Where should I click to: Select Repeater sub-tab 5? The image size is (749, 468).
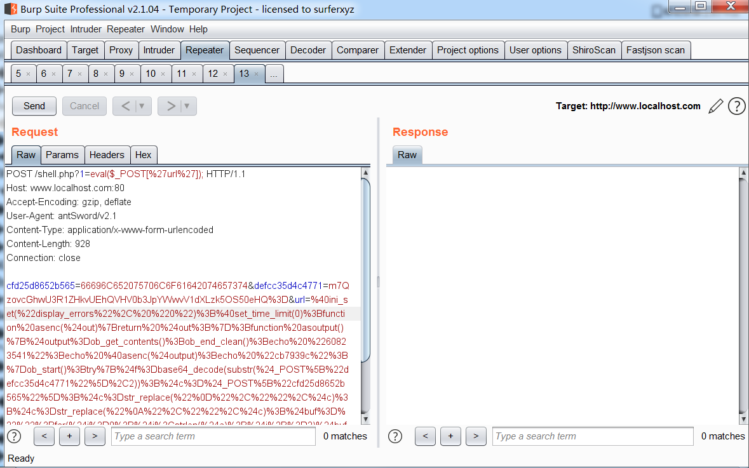coord(18,74)
